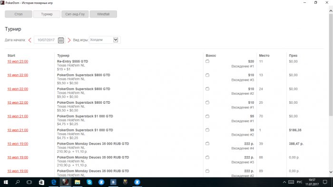
Task: Open Windows Start menu
Action: click(x=6, y=182)
